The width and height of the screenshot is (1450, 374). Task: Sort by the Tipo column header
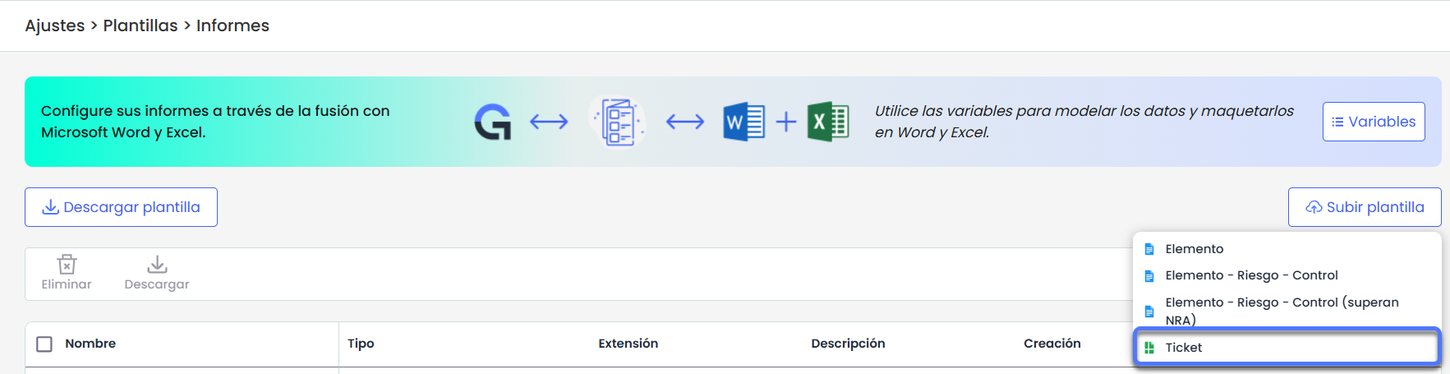361,344
